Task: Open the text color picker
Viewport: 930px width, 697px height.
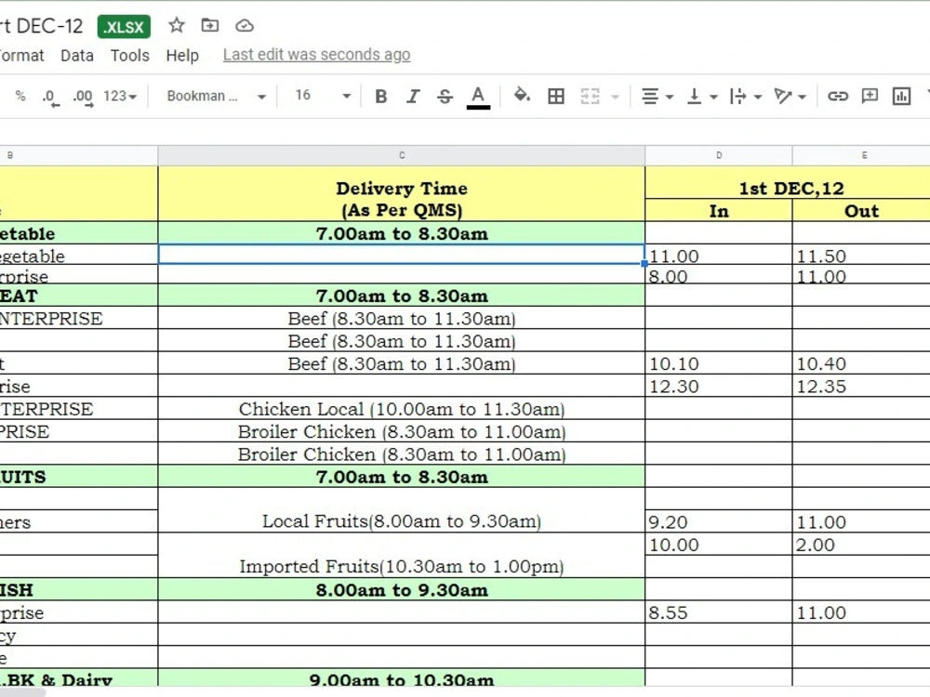Action: pyautogui.click(x=478, y=97)
